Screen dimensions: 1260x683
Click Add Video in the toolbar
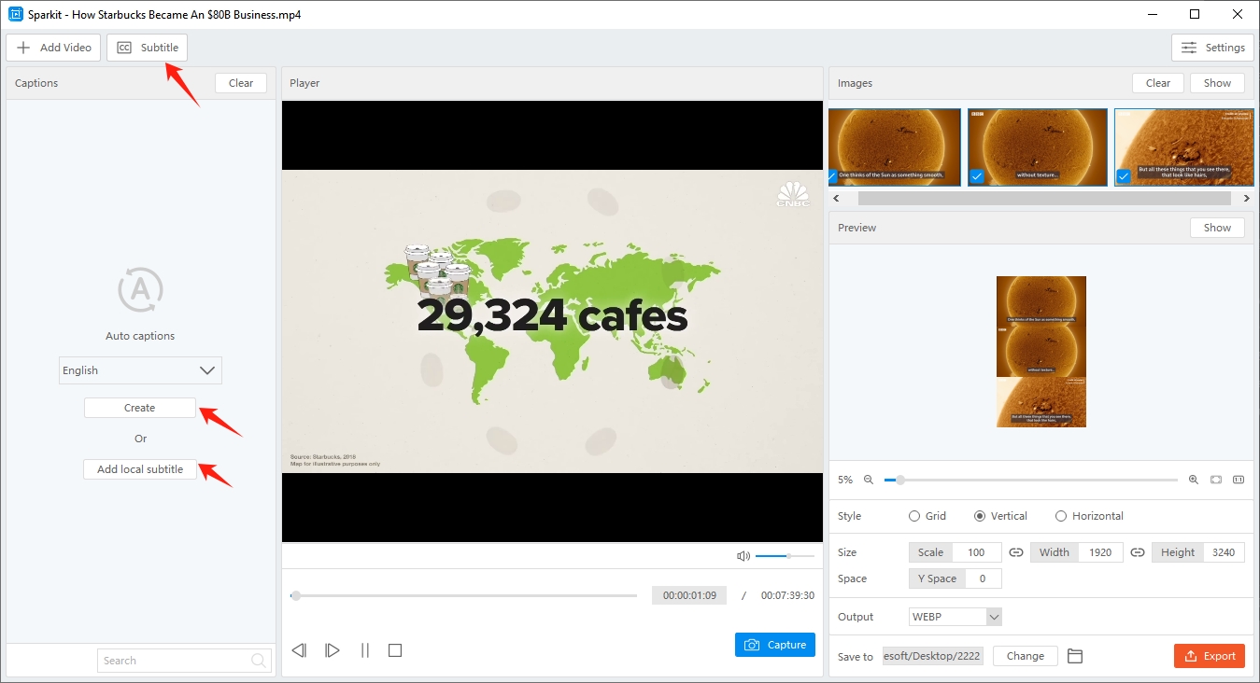pos(53,47)
